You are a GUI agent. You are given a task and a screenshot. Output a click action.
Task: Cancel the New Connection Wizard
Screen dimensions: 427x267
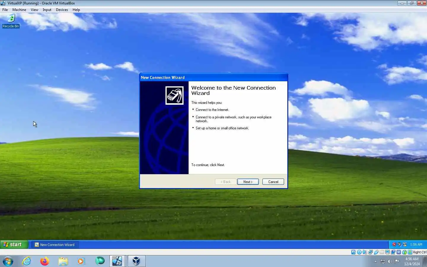[273, 182]
